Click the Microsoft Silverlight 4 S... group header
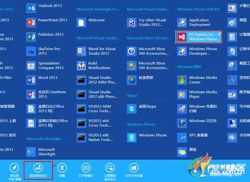 98,9
